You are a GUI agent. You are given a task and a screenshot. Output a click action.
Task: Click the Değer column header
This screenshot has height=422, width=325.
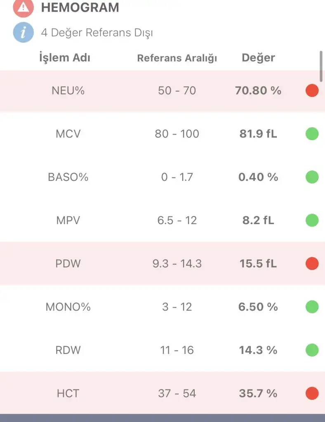pos(258,58)
